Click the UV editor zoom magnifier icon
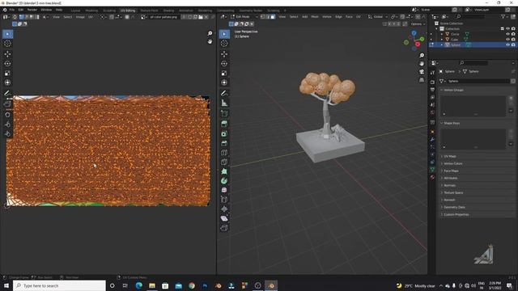 [210, 33]
